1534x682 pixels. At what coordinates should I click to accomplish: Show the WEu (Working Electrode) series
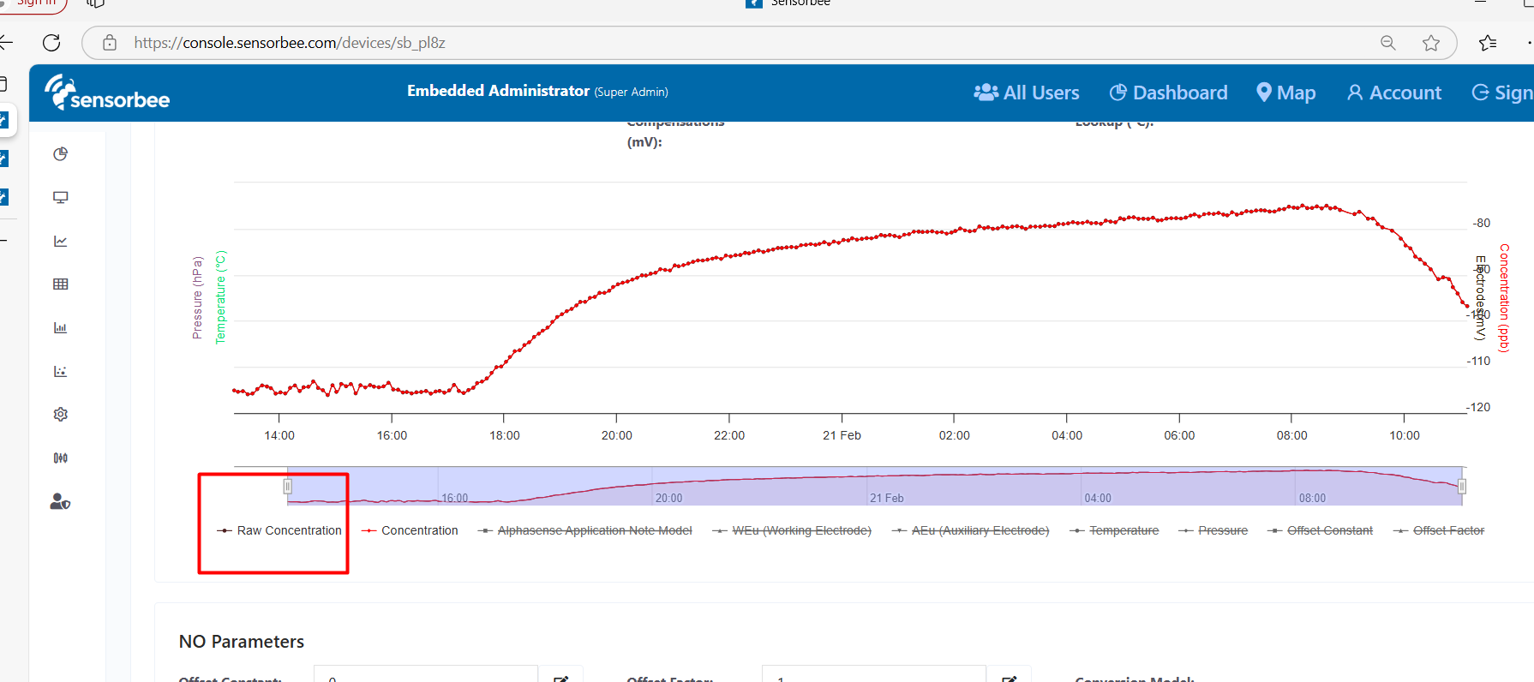(x=792, y=531)
